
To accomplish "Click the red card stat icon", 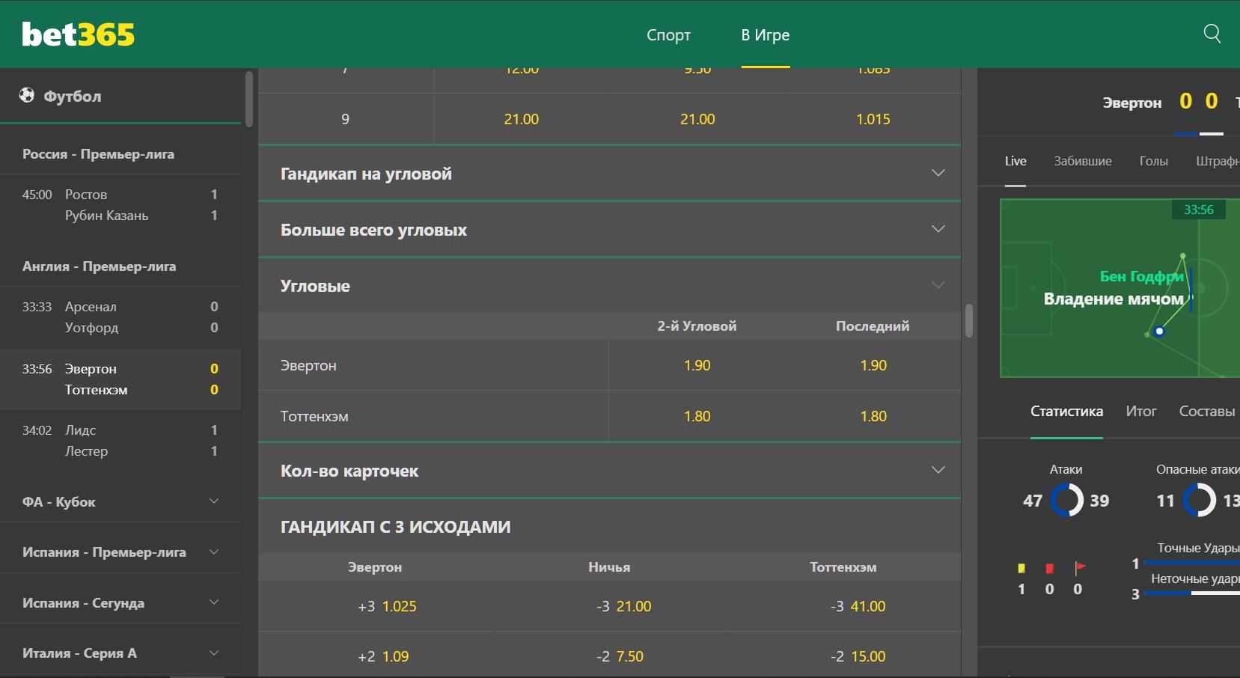I will point(1049,568).
